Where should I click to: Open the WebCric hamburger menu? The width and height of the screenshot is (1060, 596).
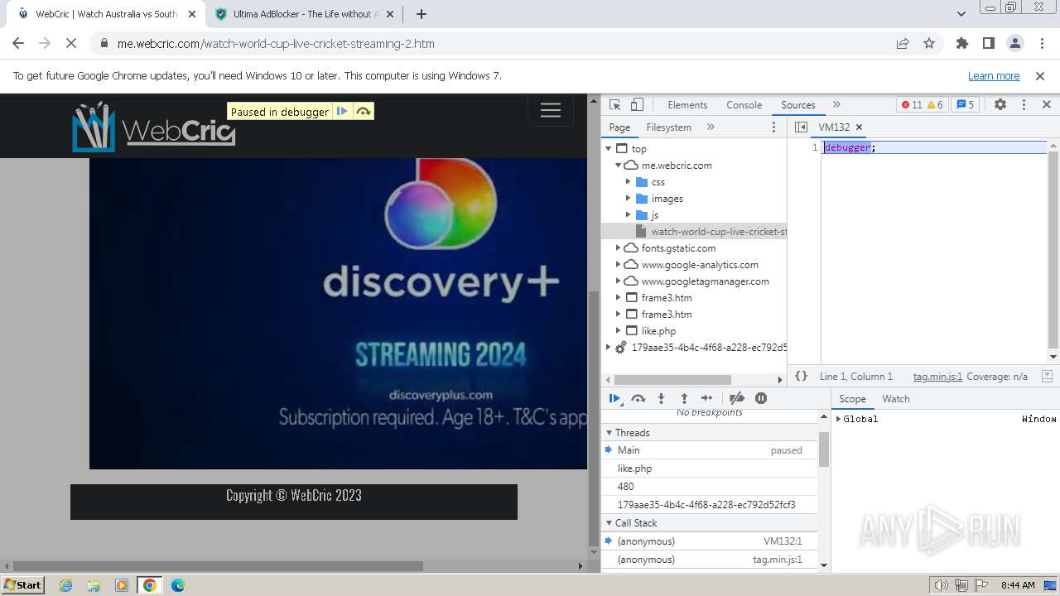pos(551,110)
